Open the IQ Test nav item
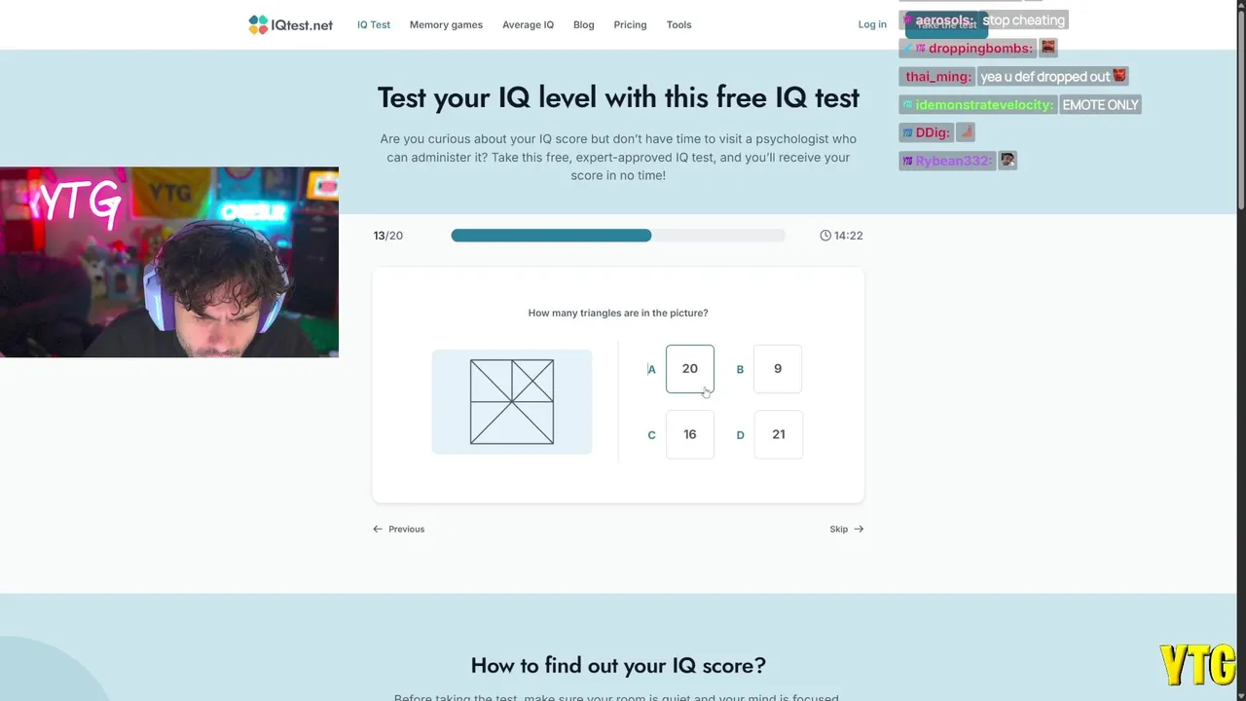Viewport: 1246px width, 701px height. [374, 24]
